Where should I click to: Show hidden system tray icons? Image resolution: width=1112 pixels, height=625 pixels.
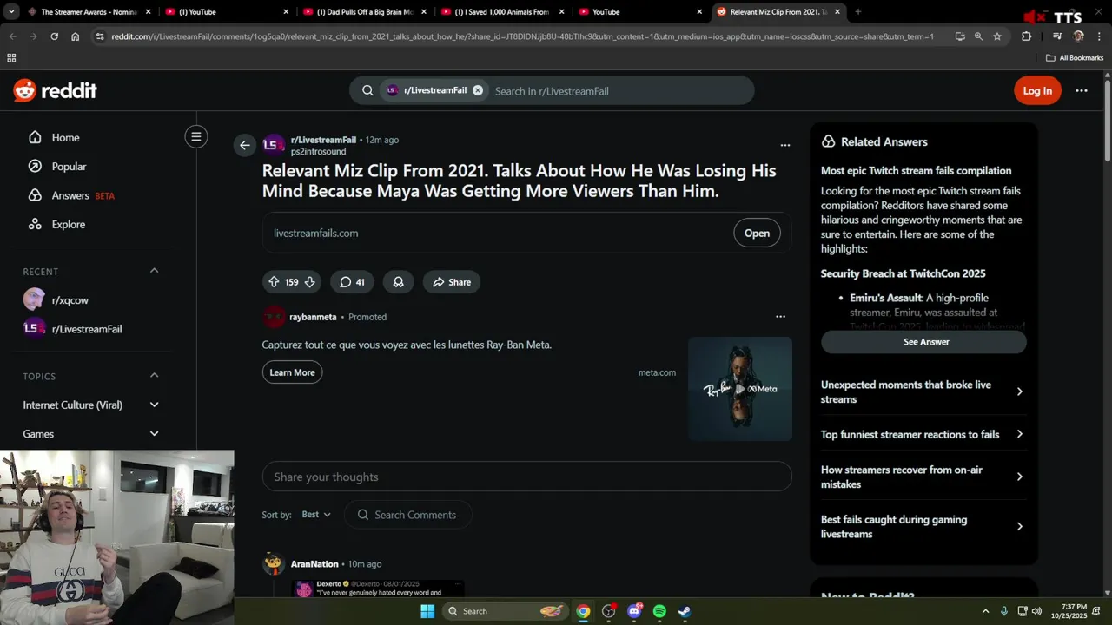(x=985, y=611)
